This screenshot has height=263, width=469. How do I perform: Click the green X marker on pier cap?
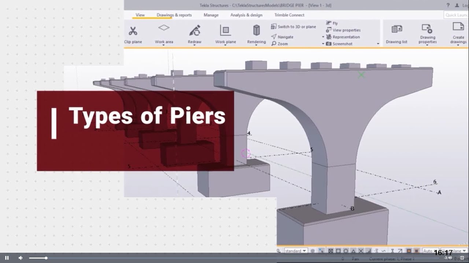(x=361, y=75)
